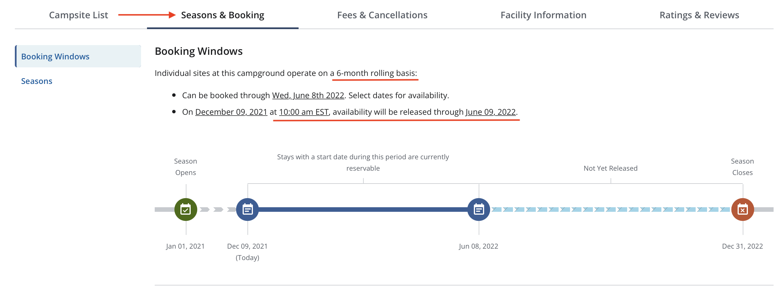Click the 'Dec 31, 2022' timeline date label
Viewport: 781px width, 302px height.
[742, 246]
